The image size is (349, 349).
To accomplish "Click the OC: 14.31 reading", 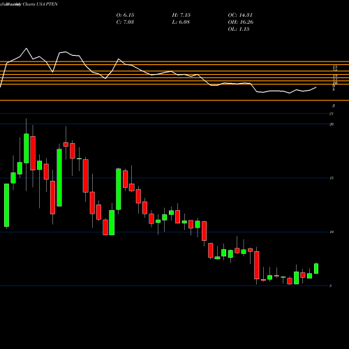I will (x=240, y=15).
